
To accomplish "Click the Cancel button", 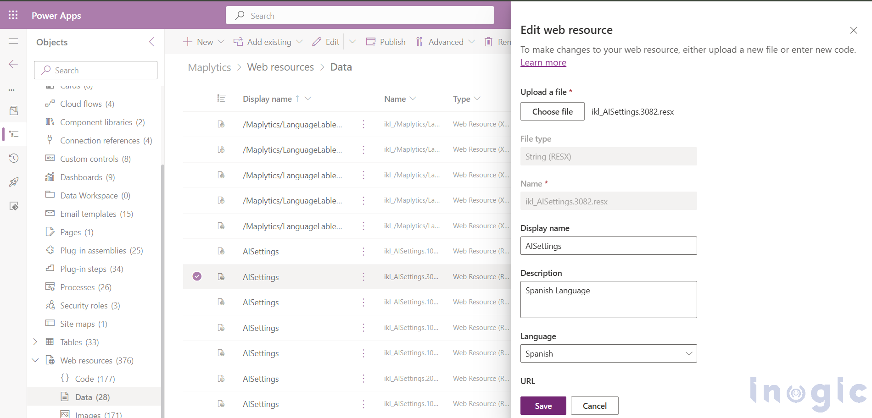I will pyautogui.click(x=595, y=406).
